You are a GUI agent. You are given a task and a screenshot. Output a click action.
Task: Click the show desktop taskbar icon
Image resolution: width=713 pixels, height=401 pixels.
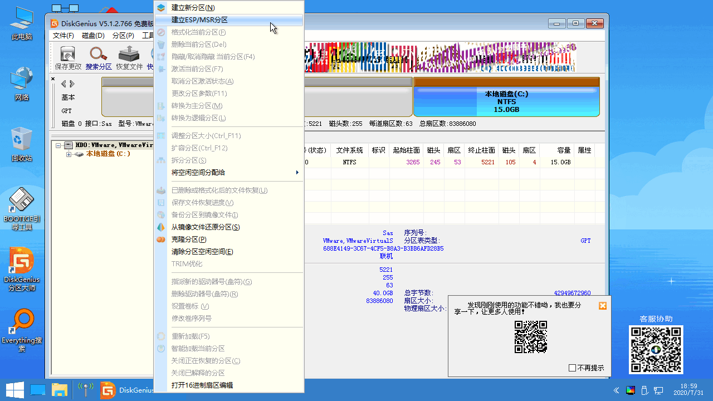pyautogui.click(x=38, y=390)
